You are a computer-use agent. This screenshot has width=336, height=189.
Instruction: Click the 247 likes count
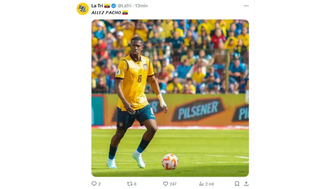[x=173, y=184]
